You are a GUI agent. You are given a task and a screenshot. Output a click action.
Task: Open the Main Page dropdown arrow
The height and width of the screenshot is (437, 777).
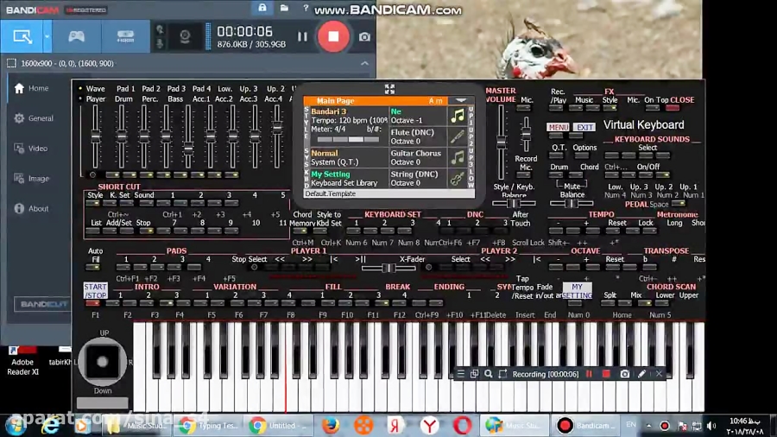461,100
